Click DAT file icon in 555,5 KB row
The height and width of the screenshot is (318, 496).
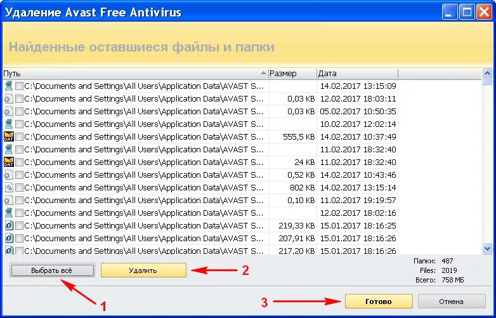tap(8, 136)
